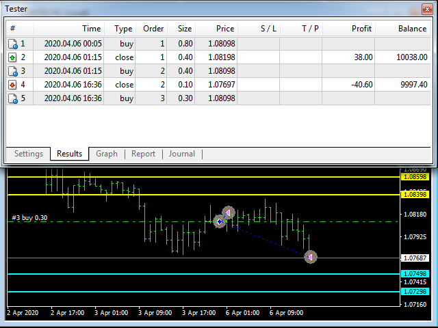Open the Journal tab
This screenshot has width=438, height=328.
click(182, 154)
